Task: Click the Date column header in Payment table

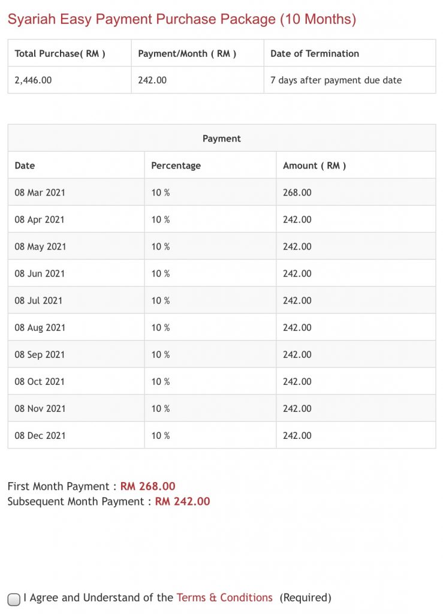Action: [x=25, y=165]
